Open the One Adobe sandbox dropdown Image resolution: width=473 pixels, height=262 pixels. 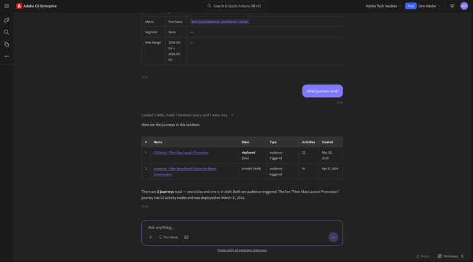[429, 6]
